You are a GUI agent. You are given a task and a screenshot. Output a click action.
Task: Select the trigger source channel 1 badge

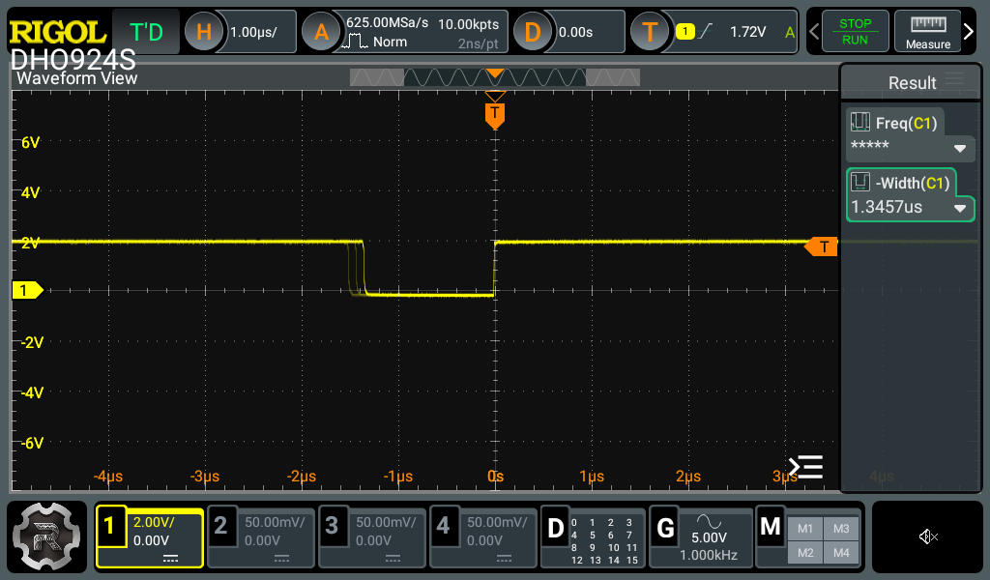click(x=685, y=31)
